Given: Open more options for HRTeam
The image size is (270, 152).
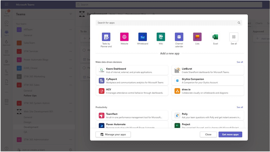Looking at the screenshot, I should (71, 30).
